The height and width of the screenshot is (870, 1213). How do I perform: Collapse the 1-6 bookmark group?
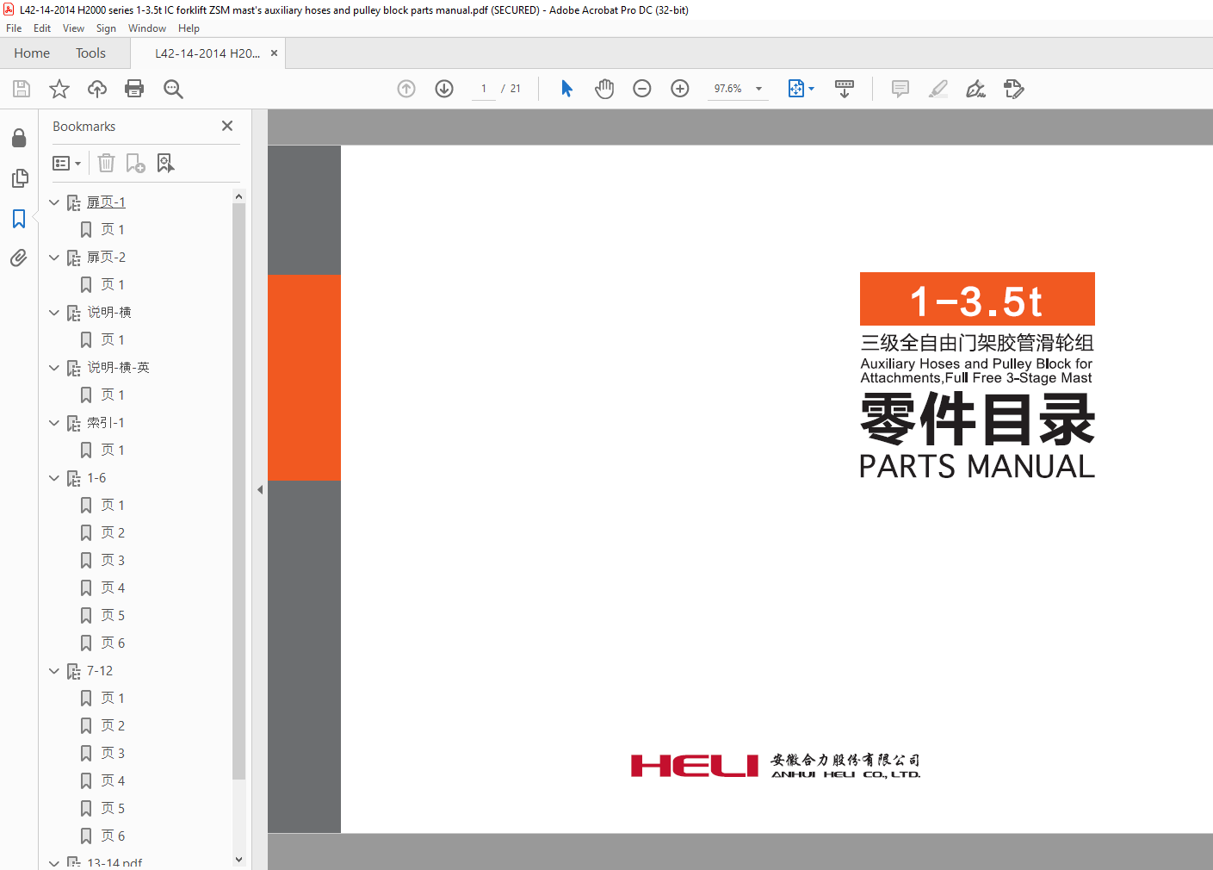pyautogui.click(x=54, y=478)
